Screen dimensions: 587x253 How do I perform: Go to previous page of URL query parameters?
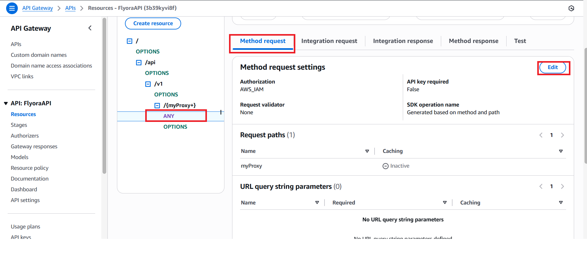click(x=541, y=186)
